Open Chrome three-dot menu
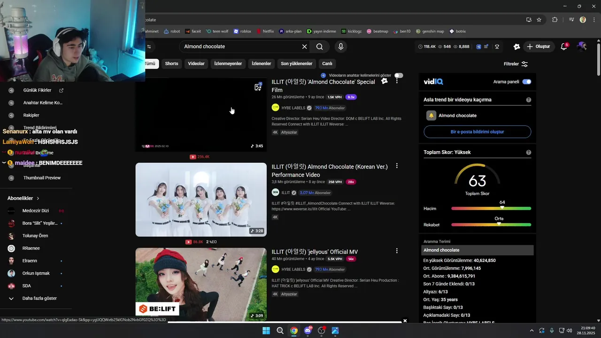Viewport: 601px width, 338px height. (593, 20)
